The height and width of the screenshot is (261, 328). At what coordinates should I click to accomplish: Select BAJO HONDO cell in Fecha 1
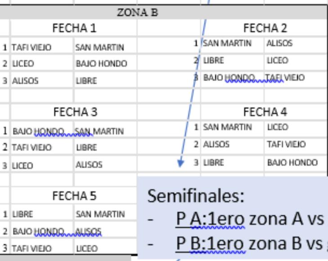point(101,63)
